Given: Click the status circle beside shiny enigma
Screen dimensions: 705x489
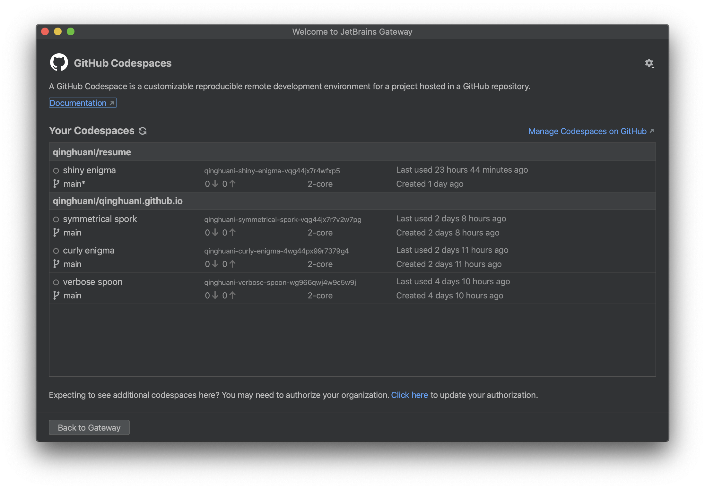Looking at the screenshot, I should (56, 170).
